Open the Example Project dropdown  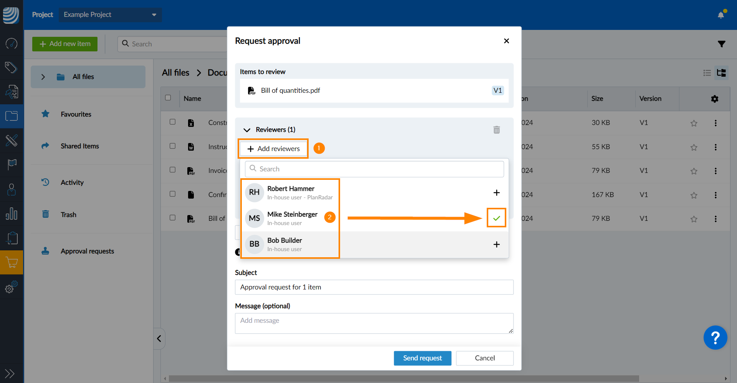[110, 15]
